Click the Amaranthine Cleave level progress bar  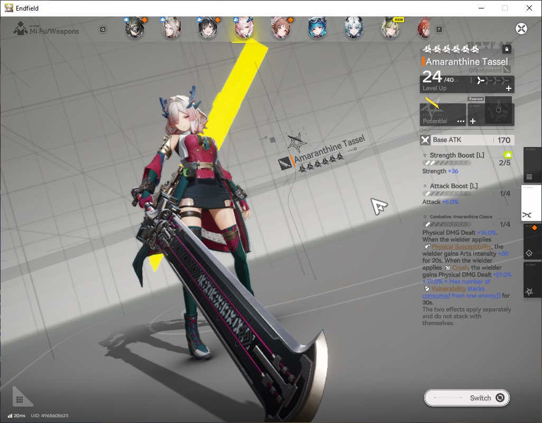[x=446, y=225]
